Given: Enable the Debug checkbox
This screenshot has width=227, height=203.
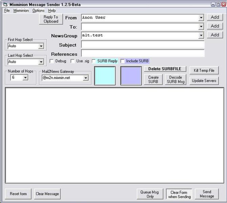Looking at the screenshot, I should [x=52, y=61].
